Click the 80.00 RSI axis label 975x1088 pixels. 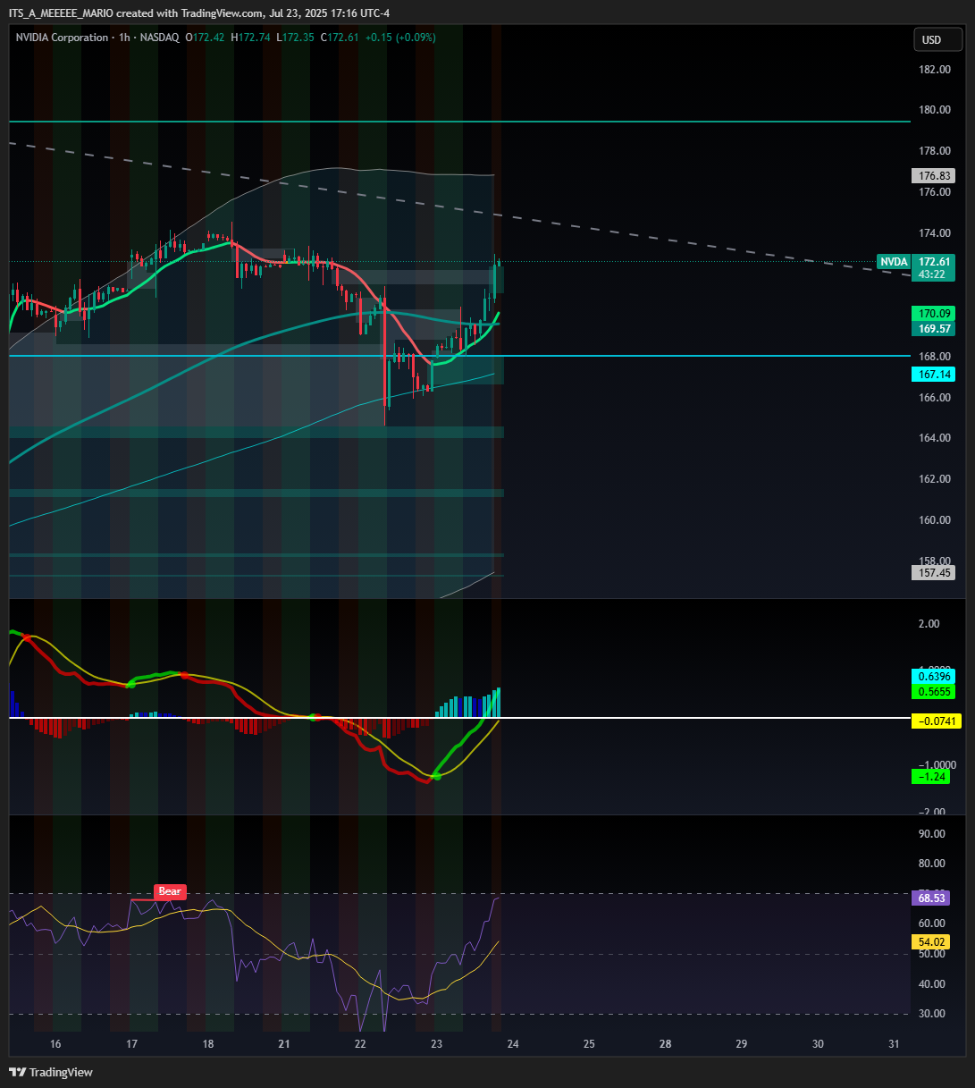coord(932,864)
